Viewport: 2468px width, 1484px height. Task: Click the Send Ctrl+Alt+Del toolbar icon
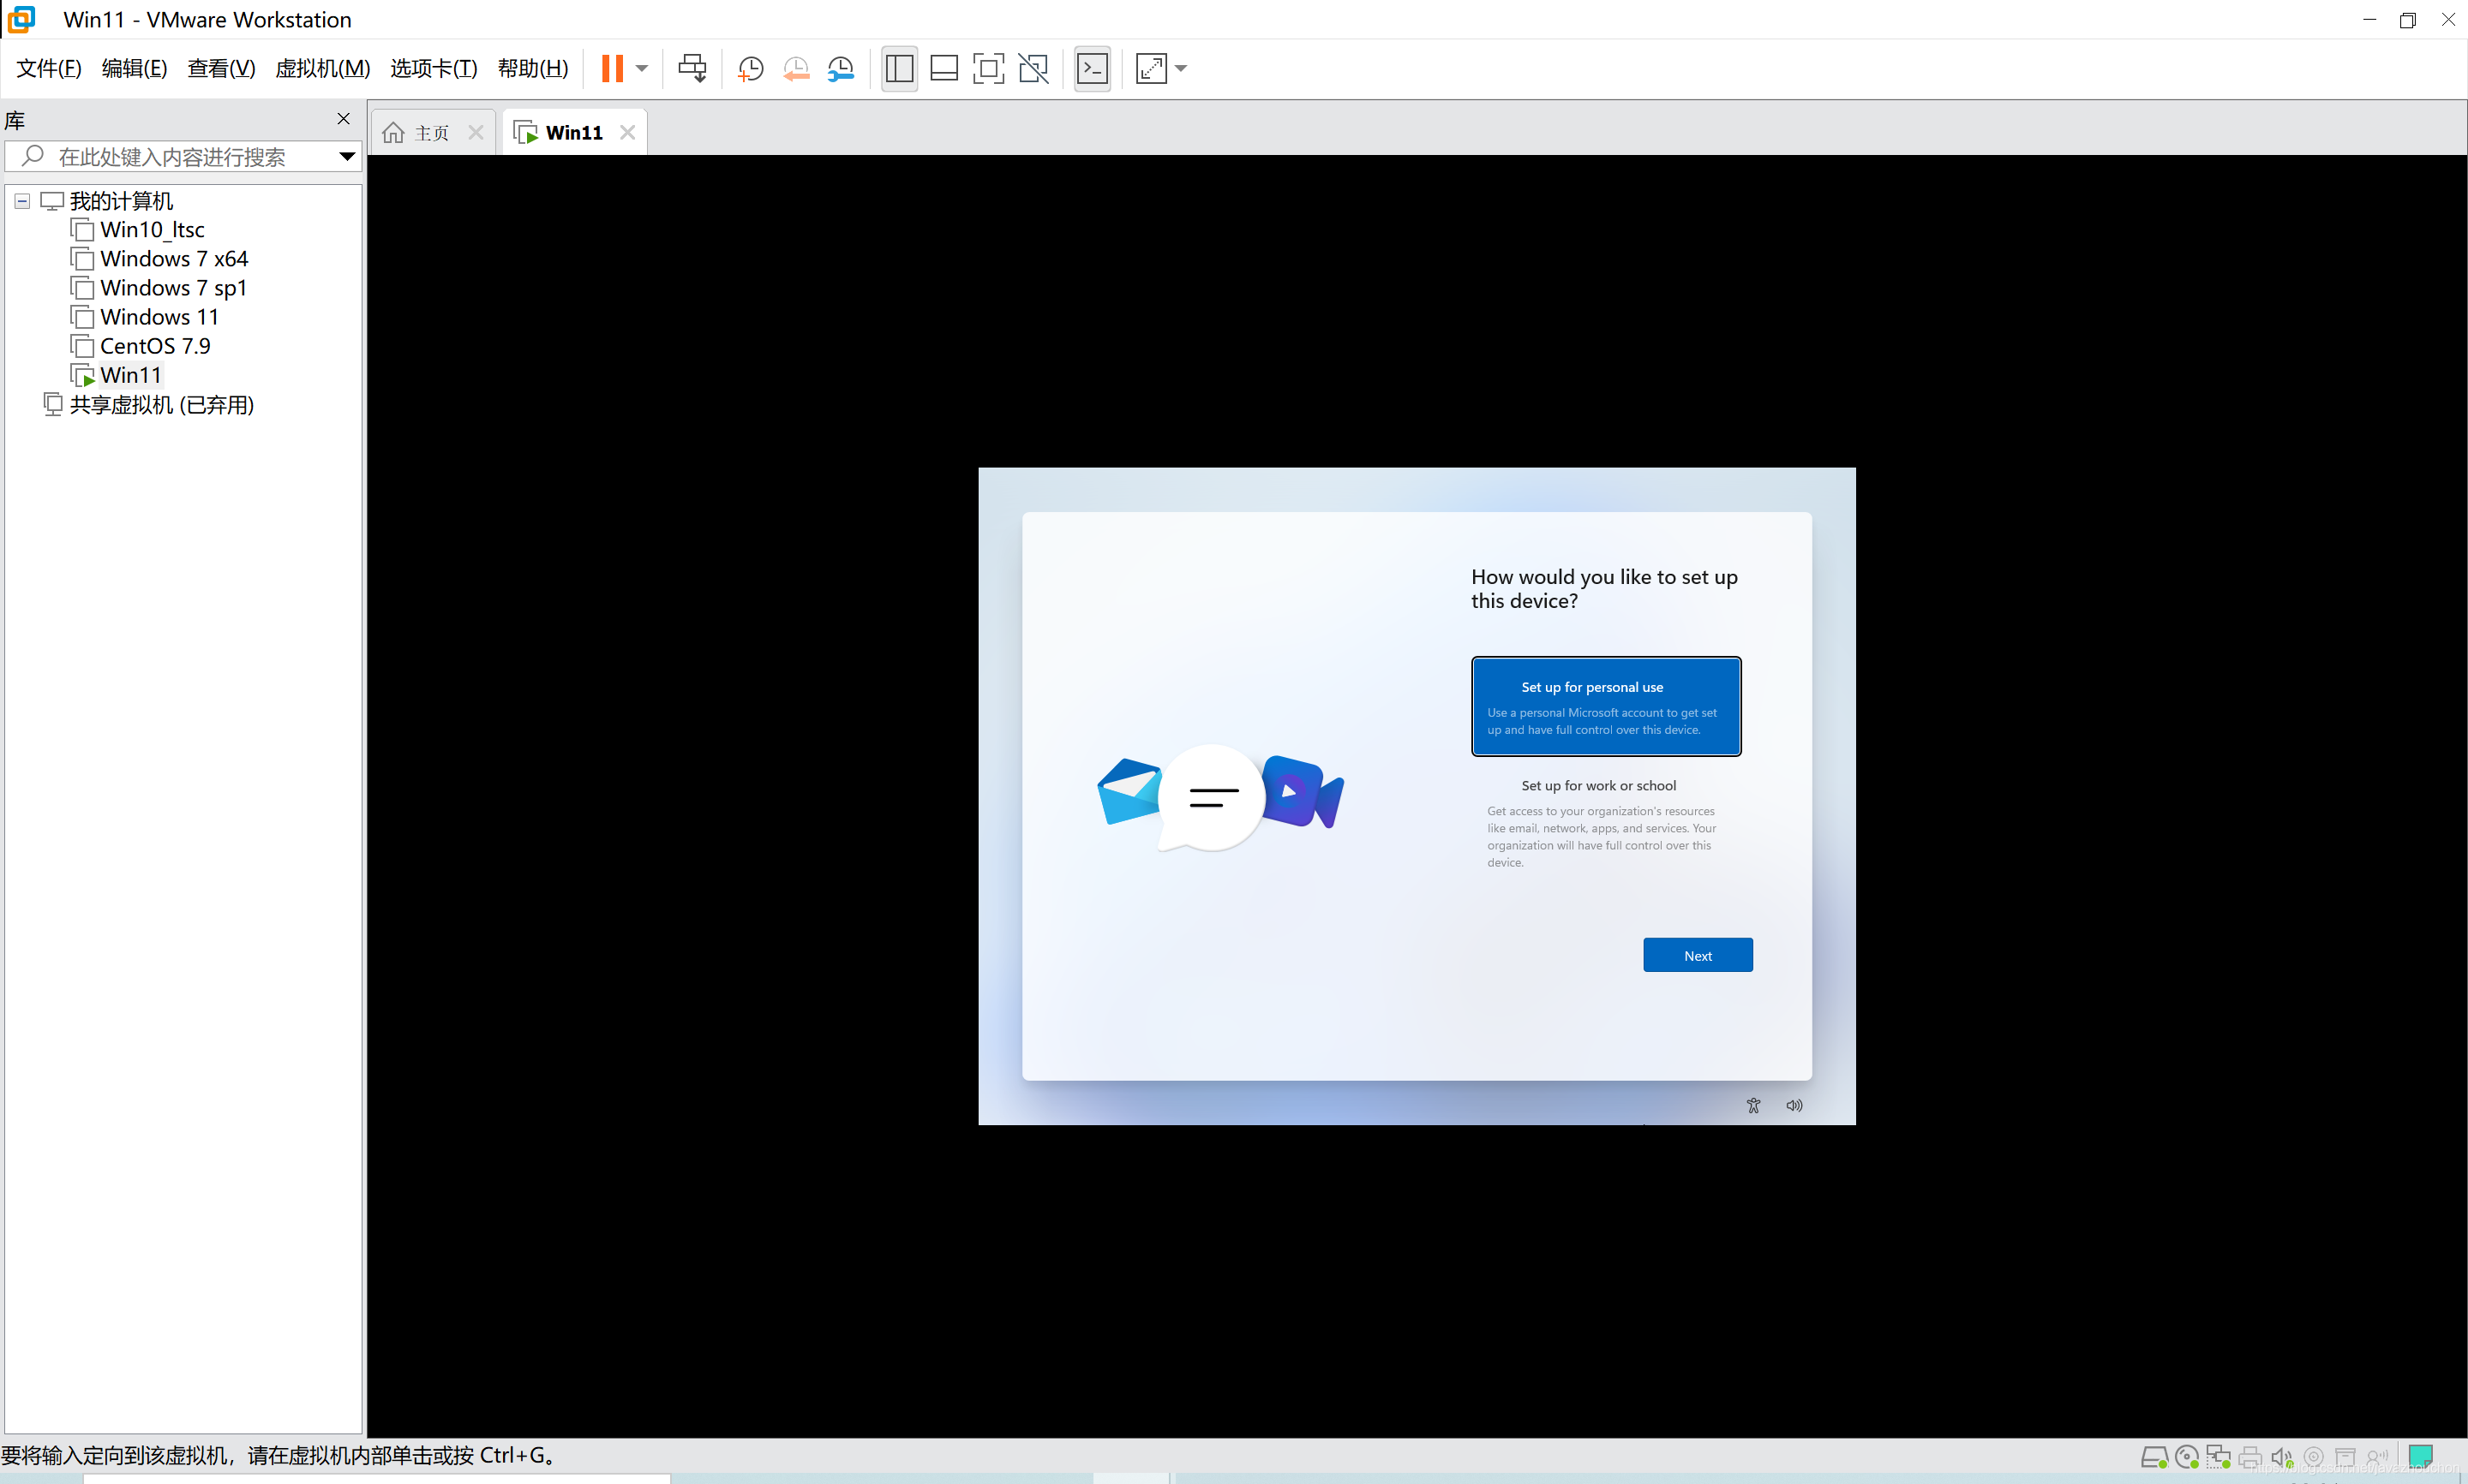(x=692, y=68)
